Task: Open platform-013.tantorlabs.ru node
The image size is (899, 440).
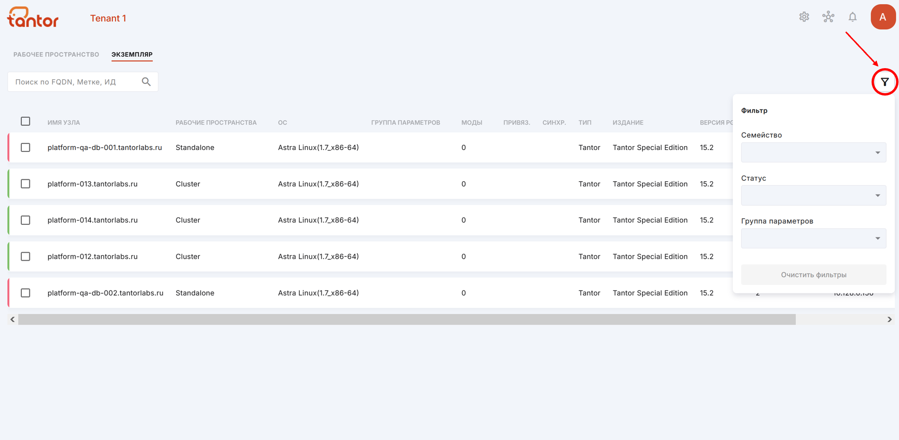Action: coord(92,184)
